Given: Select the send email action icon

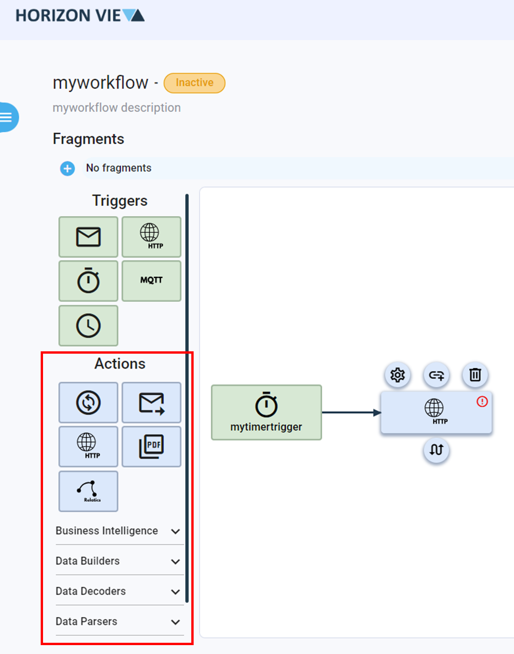Looking at the screenshot, I should click(x=151, y=402).
